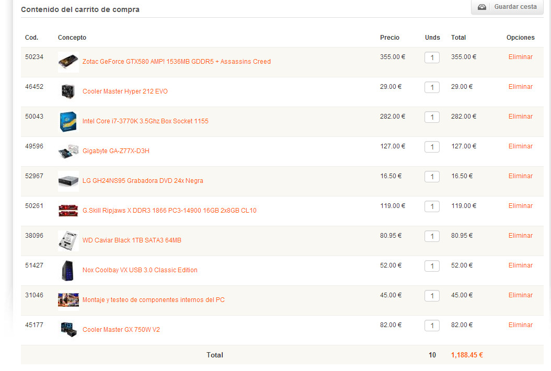Edit units field for Nox Coolbay VX

tap(432, 266)
